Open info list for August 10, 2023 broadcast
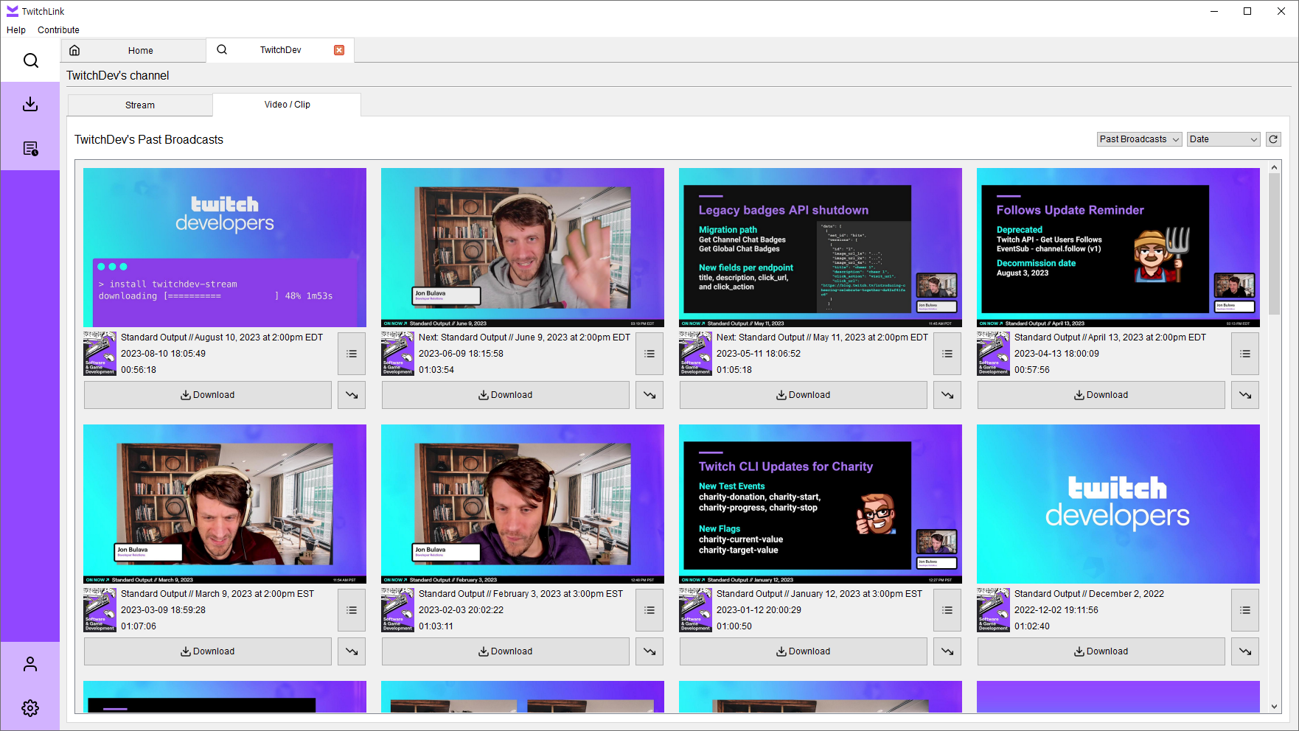This screenshot has width=1299, height=731. 352,354
